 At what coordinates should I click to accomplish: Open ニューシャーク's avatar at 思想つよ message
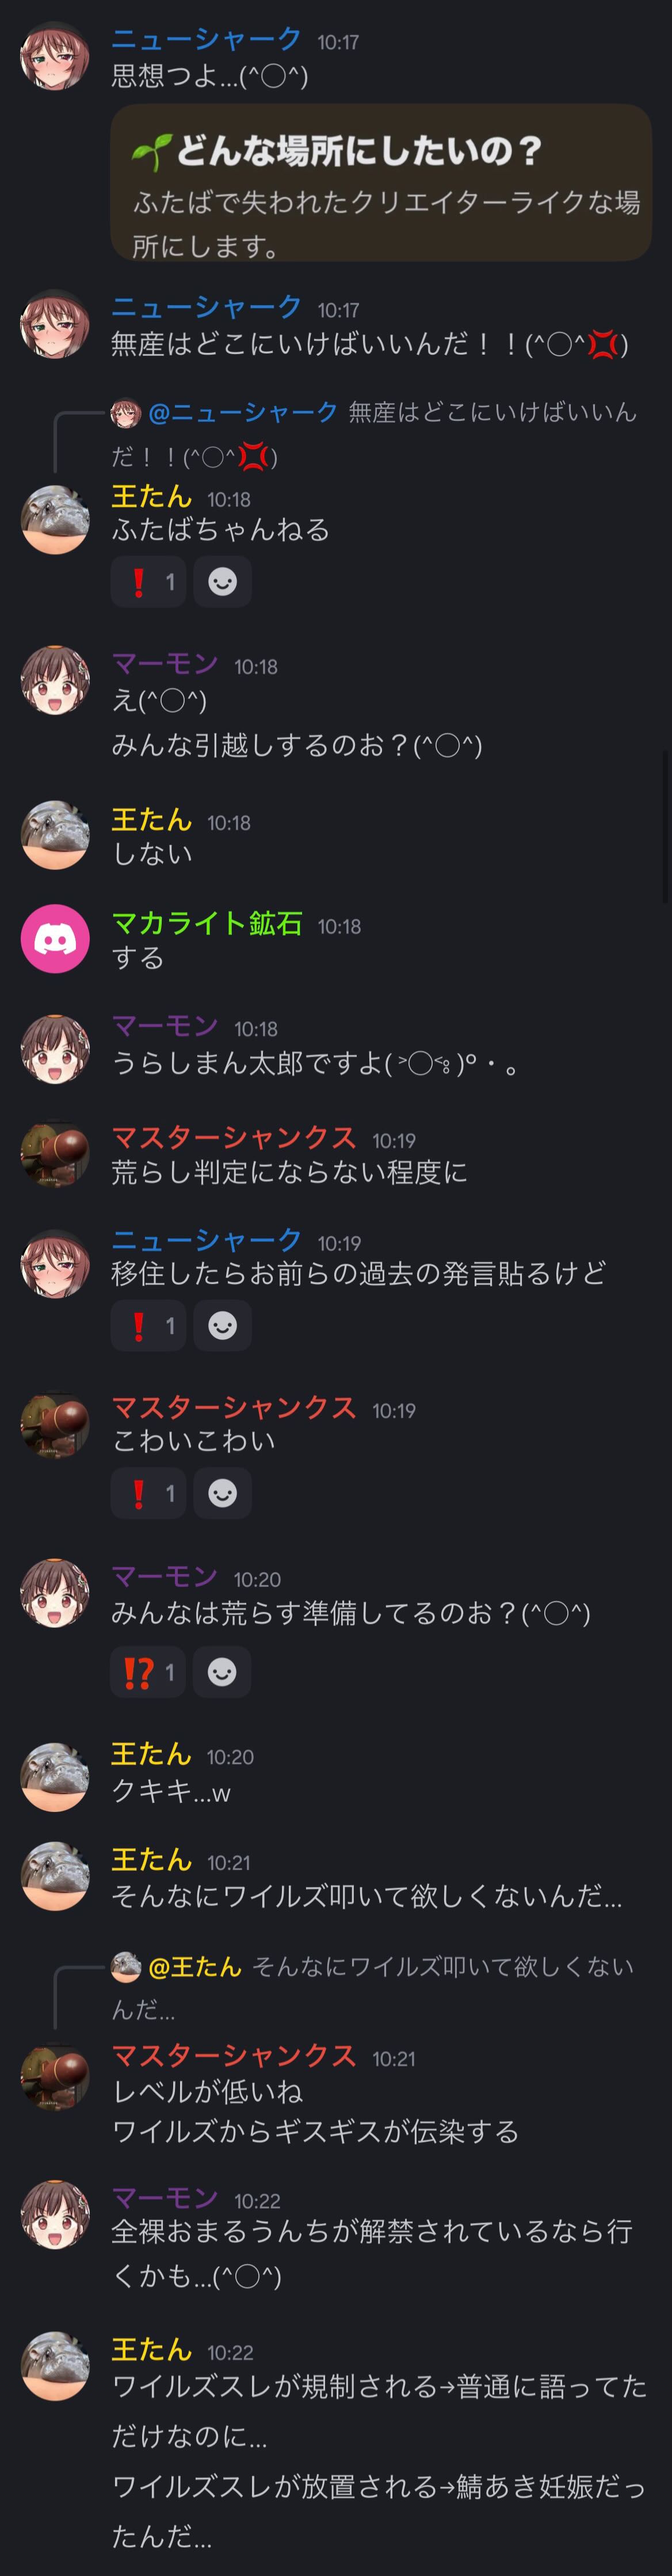55,56
